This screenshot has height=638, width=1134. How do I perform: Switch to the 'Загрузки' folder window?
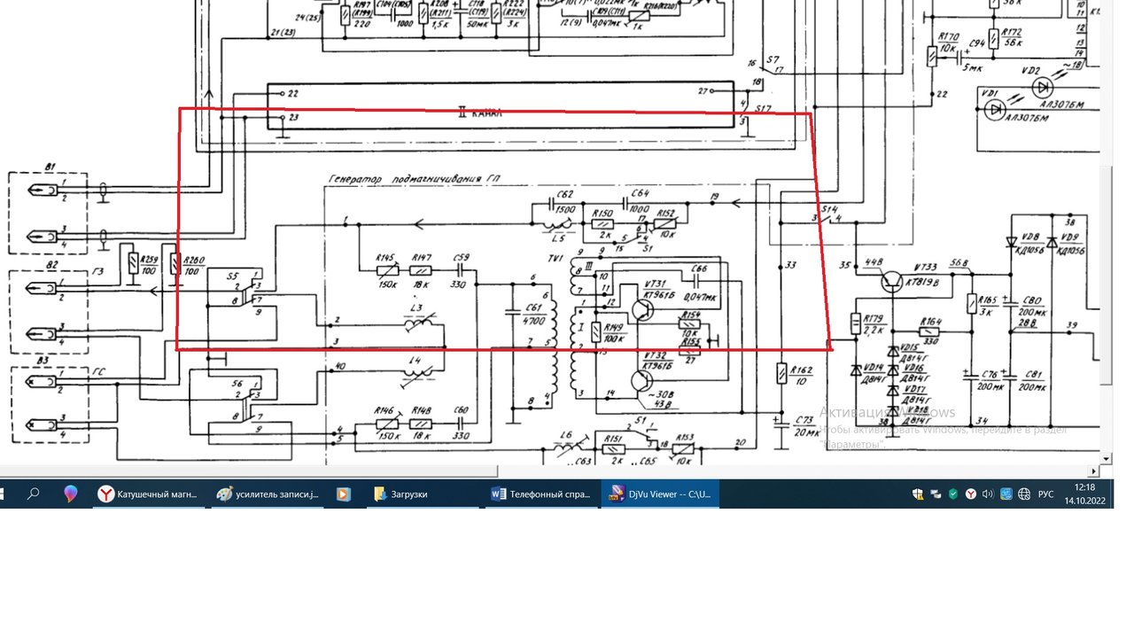(x=421, y=494)
